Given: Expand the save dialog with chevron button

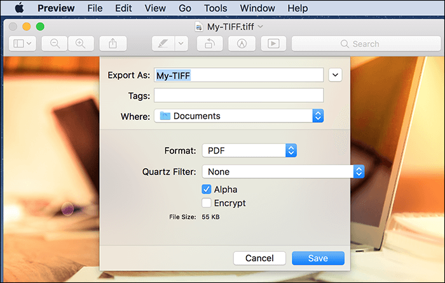Looking at the screenshot, I should [x=335, y=75].
